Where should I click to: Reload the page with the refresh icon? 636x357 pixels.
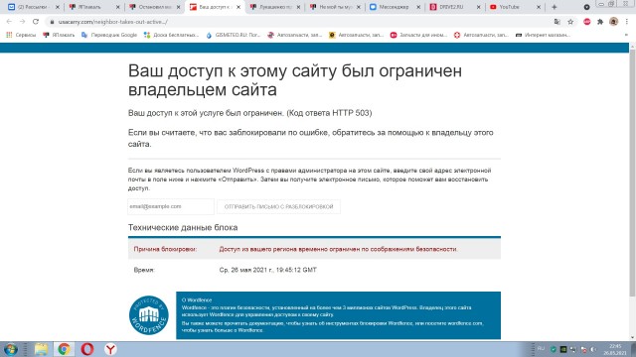click(36, 22)
